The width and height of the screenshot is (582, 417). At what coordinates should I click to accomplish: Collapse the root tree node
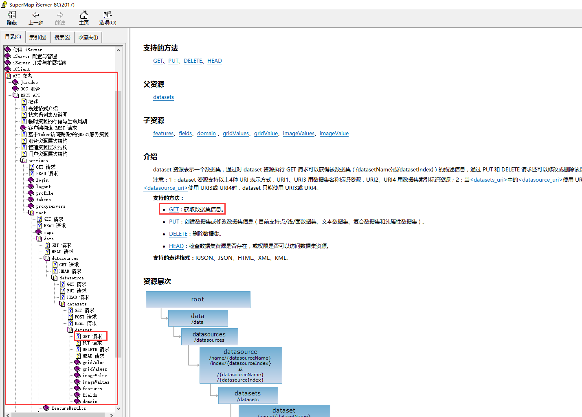[31, 213]
